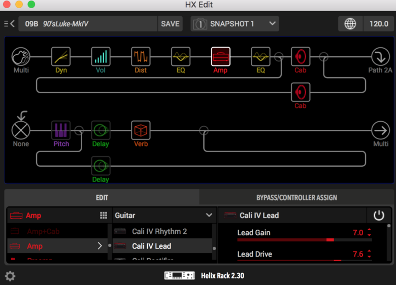Viewport: 396px width, 285px height.
Task: Click the Lead Gain value stepper arrows
Action: (x=369, y=232)
